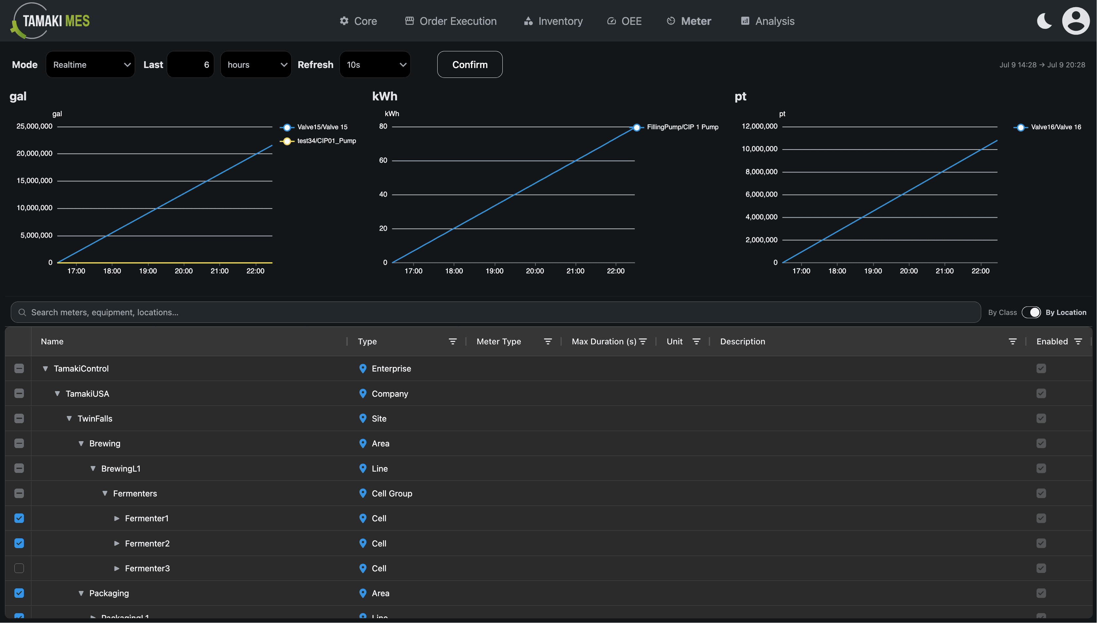The height and width of the screenshot is (623, 1097).
Task: Sort by the Description column header
Action: [x=742, y=341]
